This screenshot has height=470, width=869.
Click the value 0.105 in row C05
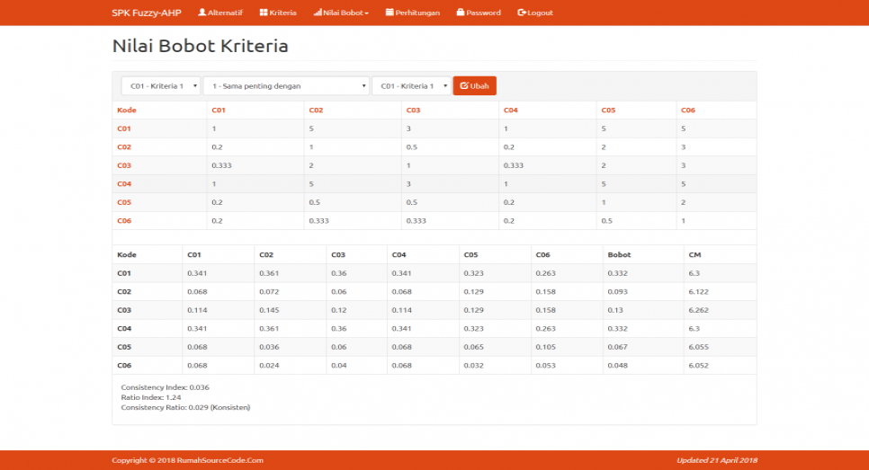546,347
